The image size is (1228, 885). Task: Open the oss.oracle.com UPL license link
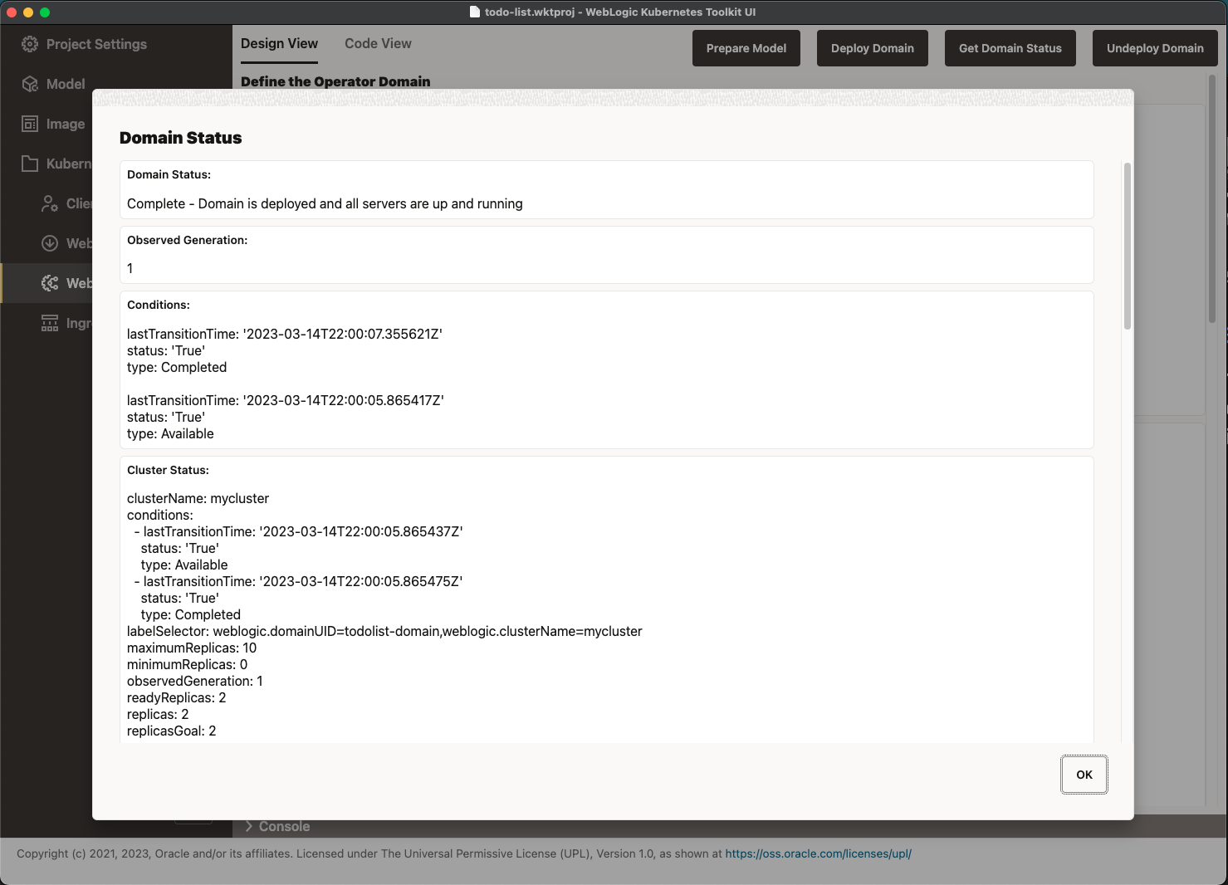point(819,853)
